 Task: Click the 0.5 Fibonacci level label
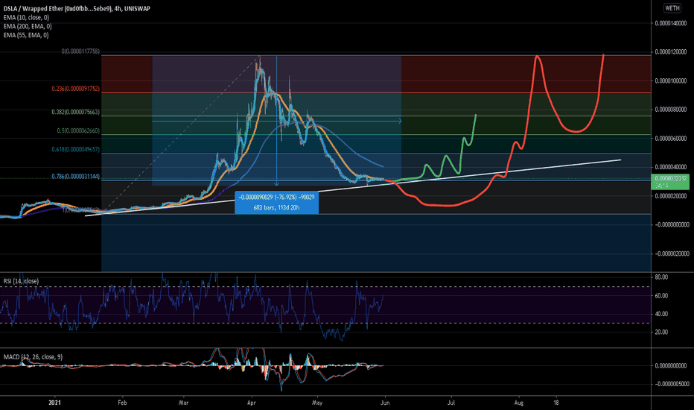[x=78, y=130]
